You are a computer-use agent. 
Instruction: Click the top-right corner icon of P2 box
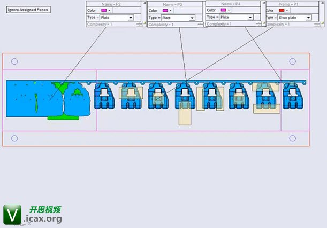[145, 3]
